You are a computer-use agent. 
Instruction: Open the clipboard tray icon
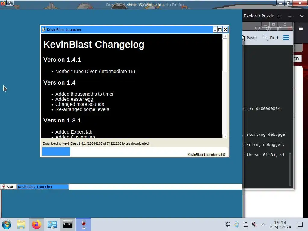tap(245, 224)
